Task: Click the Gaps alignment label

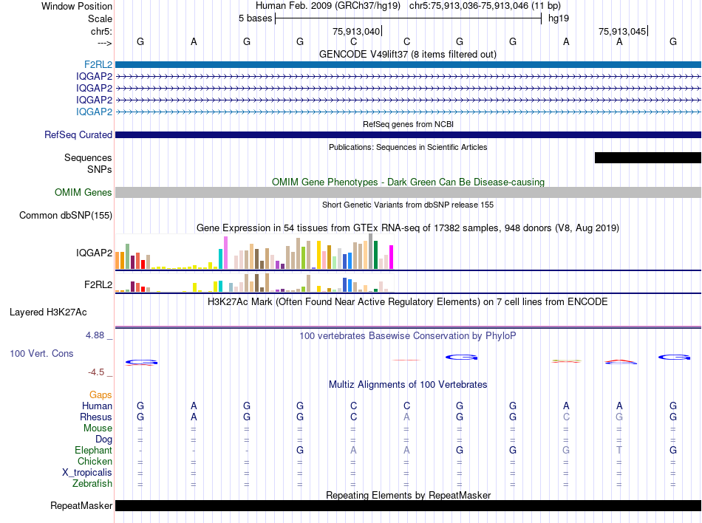Action: pos(100,395)
